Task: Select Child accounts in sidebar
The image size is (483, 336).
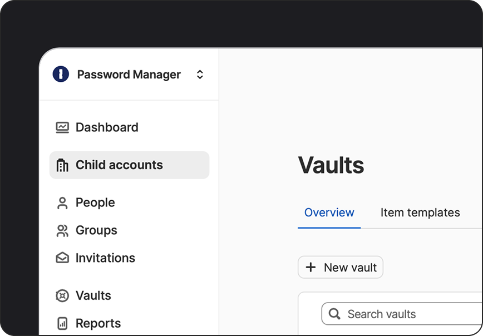Action: [129, 165]
